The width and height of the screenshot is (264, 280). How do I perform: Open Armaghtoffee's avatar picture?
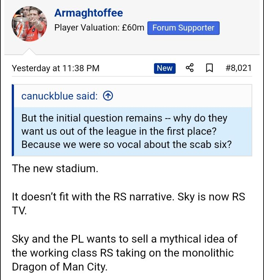[x=29, y=24]
